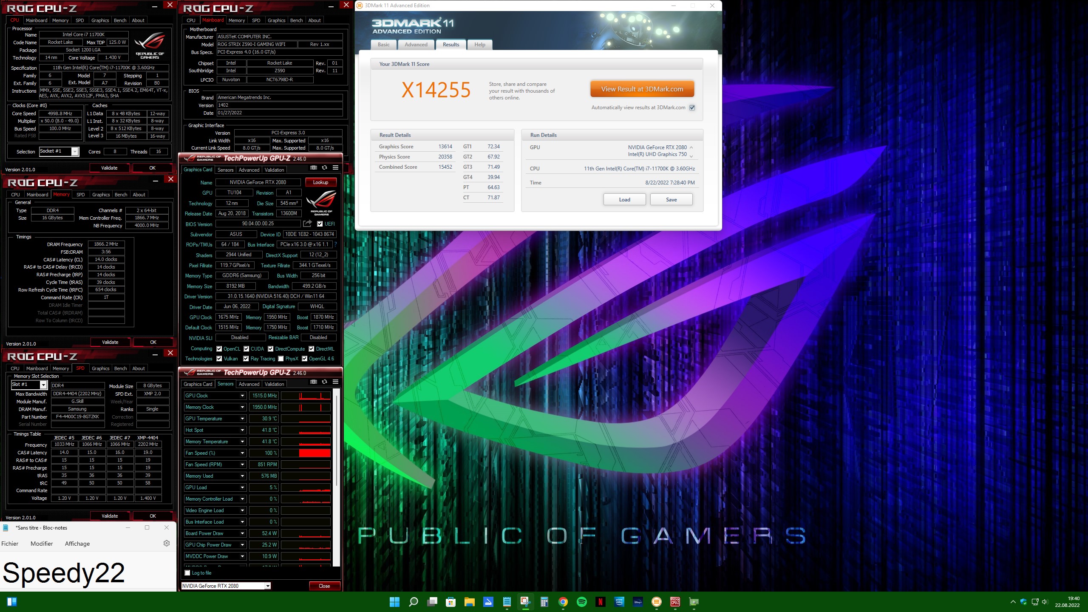Toggle PhysX checkbox

[x=281, y=359]
